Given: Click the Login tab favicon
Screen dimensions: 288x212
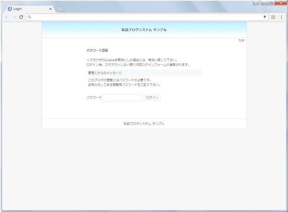Looking at the screenshot, I should [10, 9].
